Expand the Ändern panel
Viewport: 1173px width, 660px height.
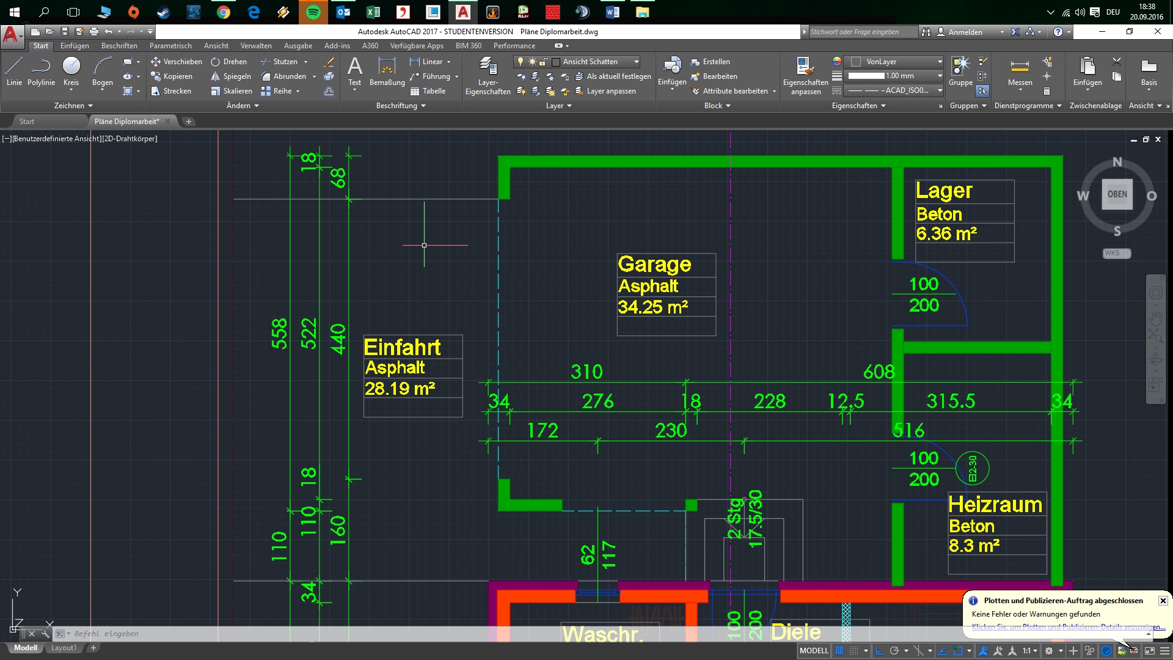coord(243,106)
